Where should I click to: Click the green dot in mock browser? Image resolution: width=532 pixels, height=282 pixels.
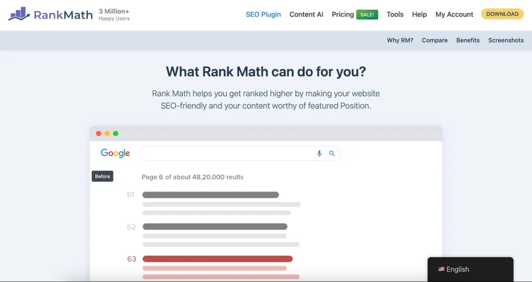115,134
